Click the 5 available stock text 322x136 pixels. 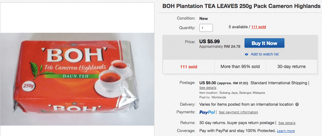coord(239,27)
